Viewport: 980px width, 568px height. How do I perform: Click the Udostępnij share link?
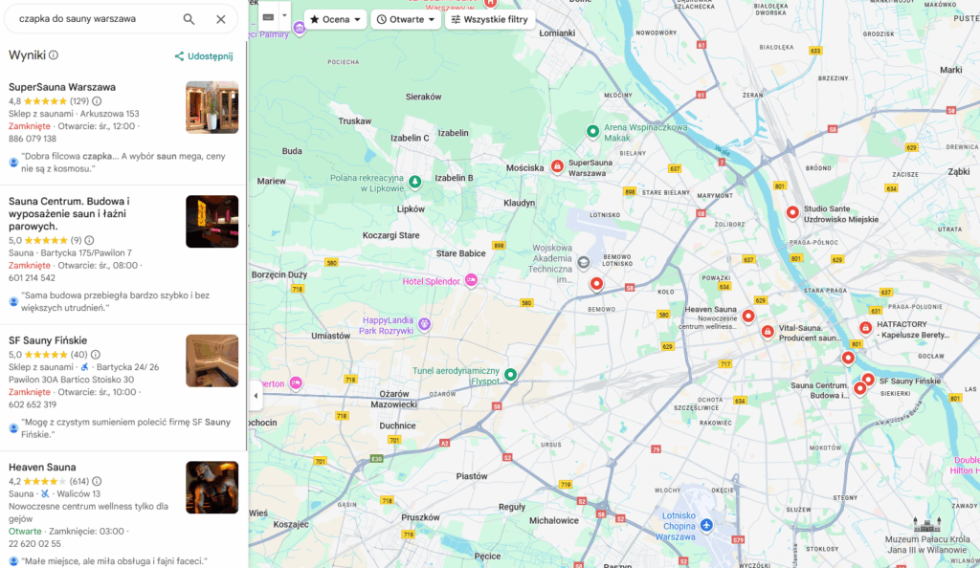pyautogui.click(x=204, y=56)
